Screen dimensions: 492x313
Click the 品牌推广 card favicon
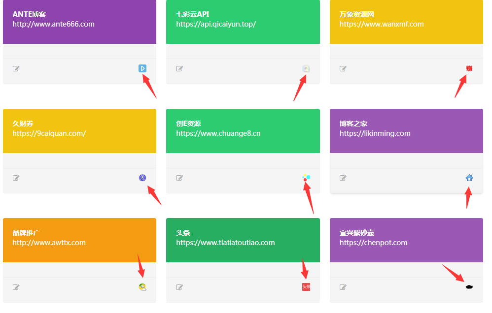[142, 287]
